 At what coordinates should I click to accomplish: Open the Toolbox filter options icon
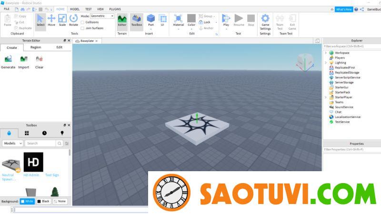click(67, 144)
